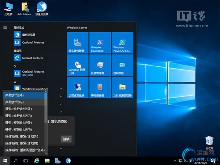The height and width of the screenshot is (165, 220).
Task: Launch the Windows PowerShell ISE tile
Action: pyautogui.click(x=122, y=43)
